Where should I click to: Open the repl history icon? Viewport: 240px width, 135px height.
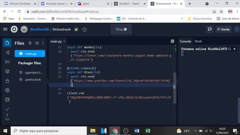click(84, 30)
